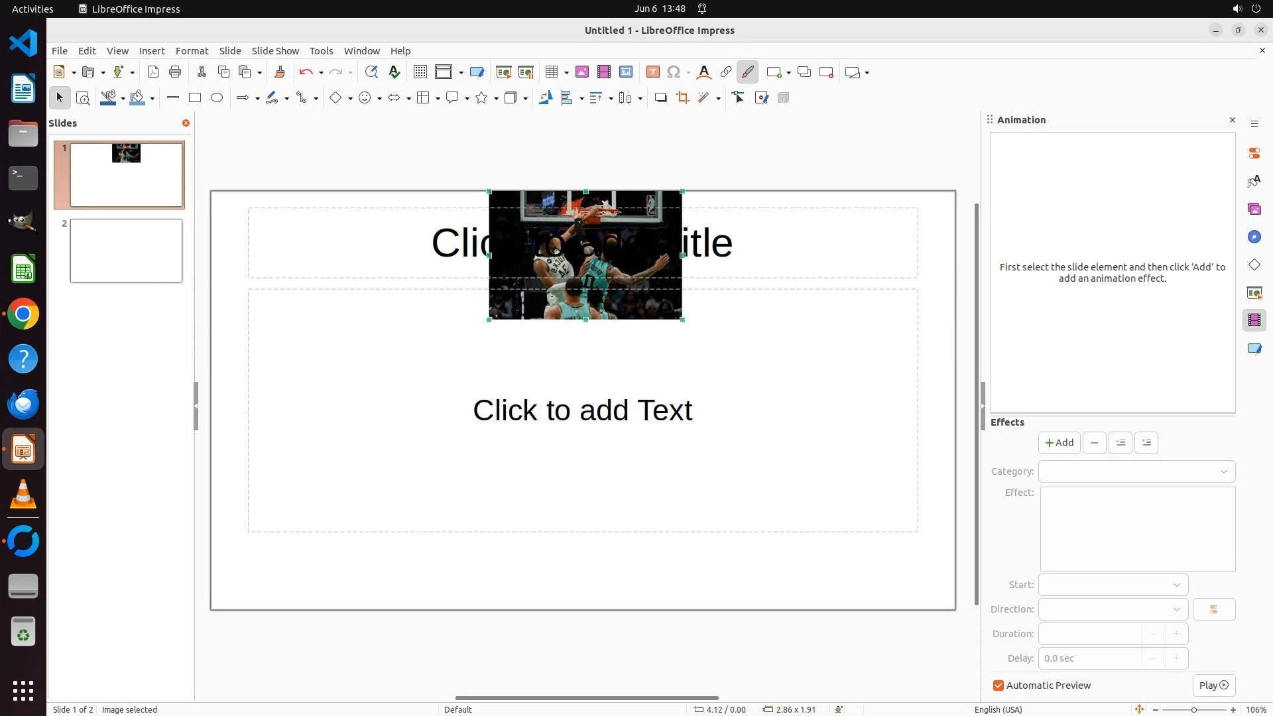Screen dimensions: 1273x716
Task: Click the Insert Image toolbar icon
Action: [582, 72]
